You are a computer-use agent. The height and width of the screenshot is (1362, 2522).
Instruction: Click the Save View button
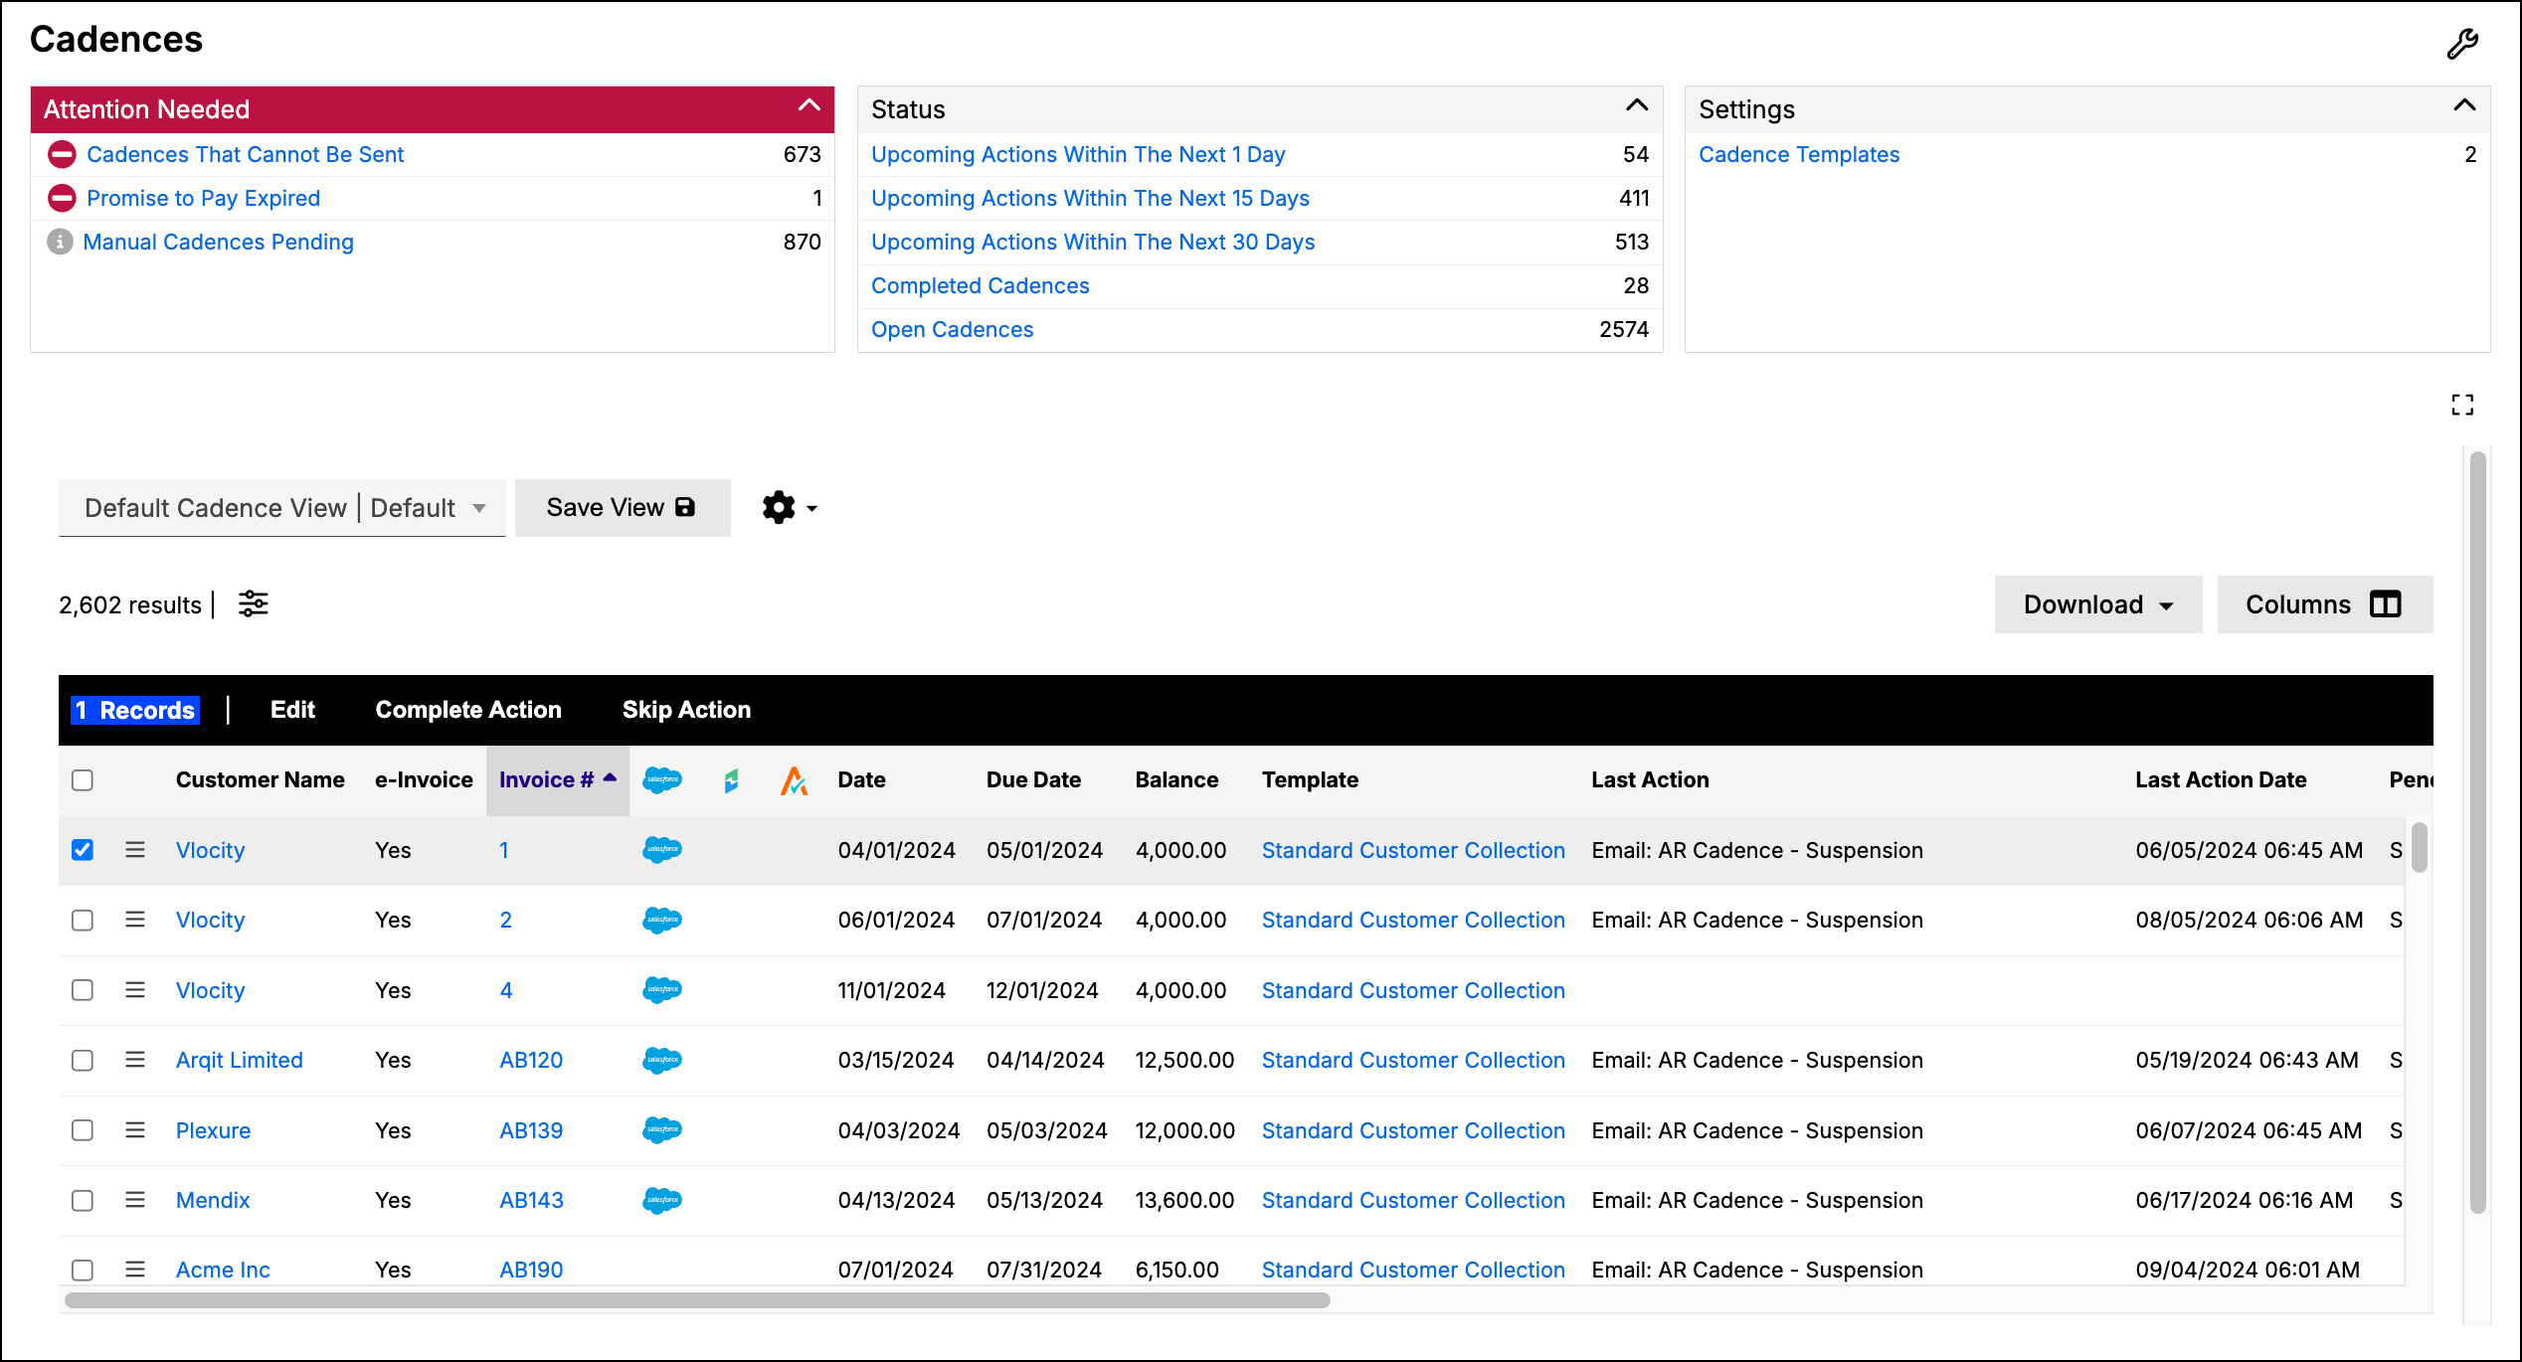tap(623, 508)
